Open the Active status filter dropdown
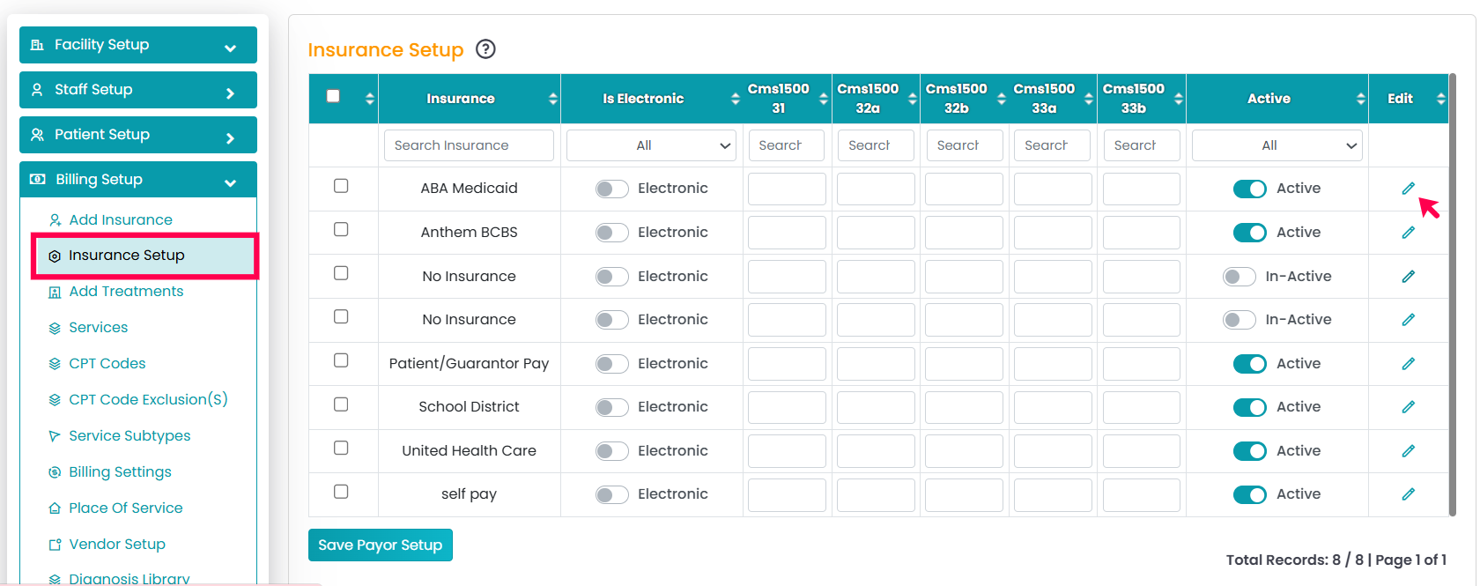Screen dimensions: 1480x586 1276,145
